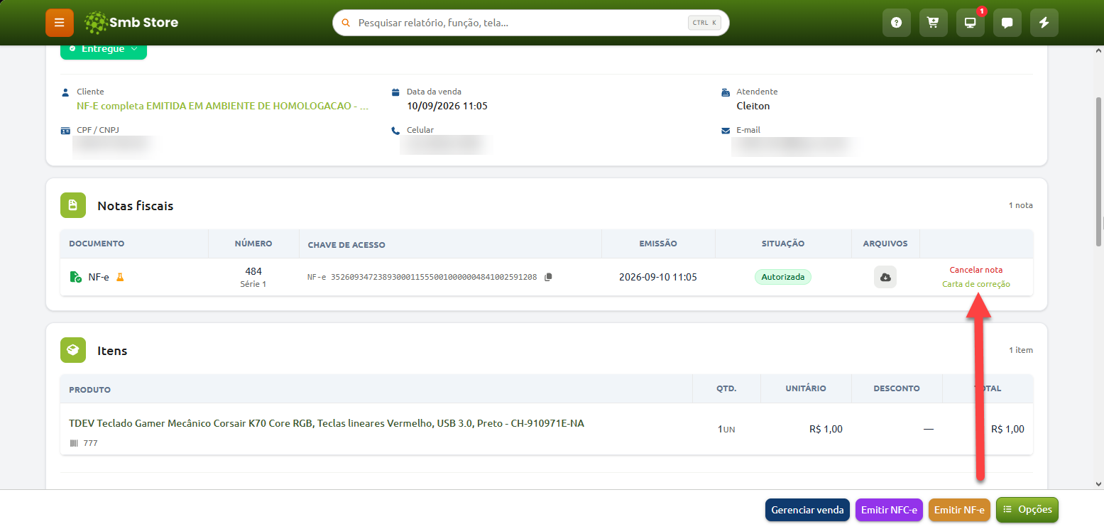
Task: Click the help question mark icon
Action: click(896, 23)
